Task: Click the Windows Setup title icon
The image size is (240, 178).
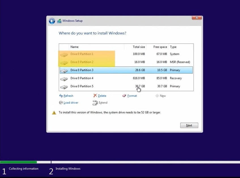Action: [59, 21]
